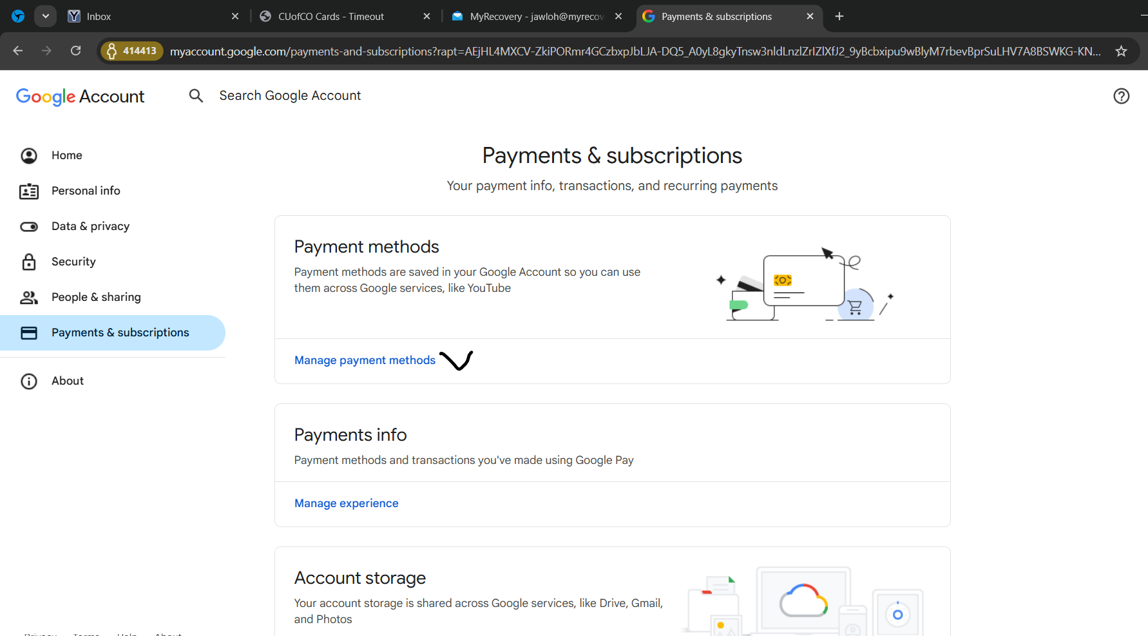Image resolution: width=1148 pixels, height=636 pixels.
Task: Open the Manage experience link
Action: tap(346, 503)
